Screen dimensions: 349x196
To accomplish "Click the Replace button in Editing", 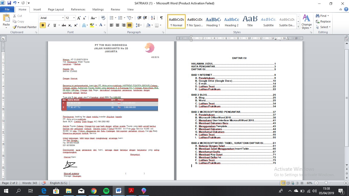I will pos(323,21).
